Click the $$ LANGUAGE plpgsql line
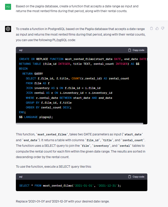This screenshot has width=168, height=207. click(36, 117)
